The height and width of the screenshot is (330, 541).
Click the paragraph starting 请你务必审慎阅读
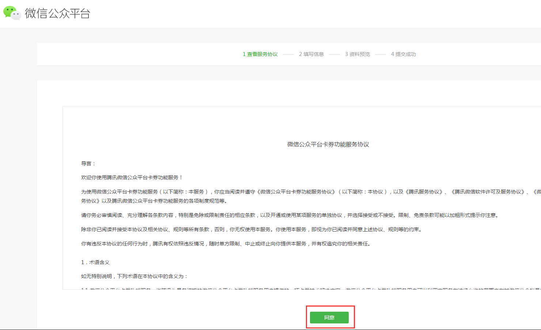[x=290, y=215]
